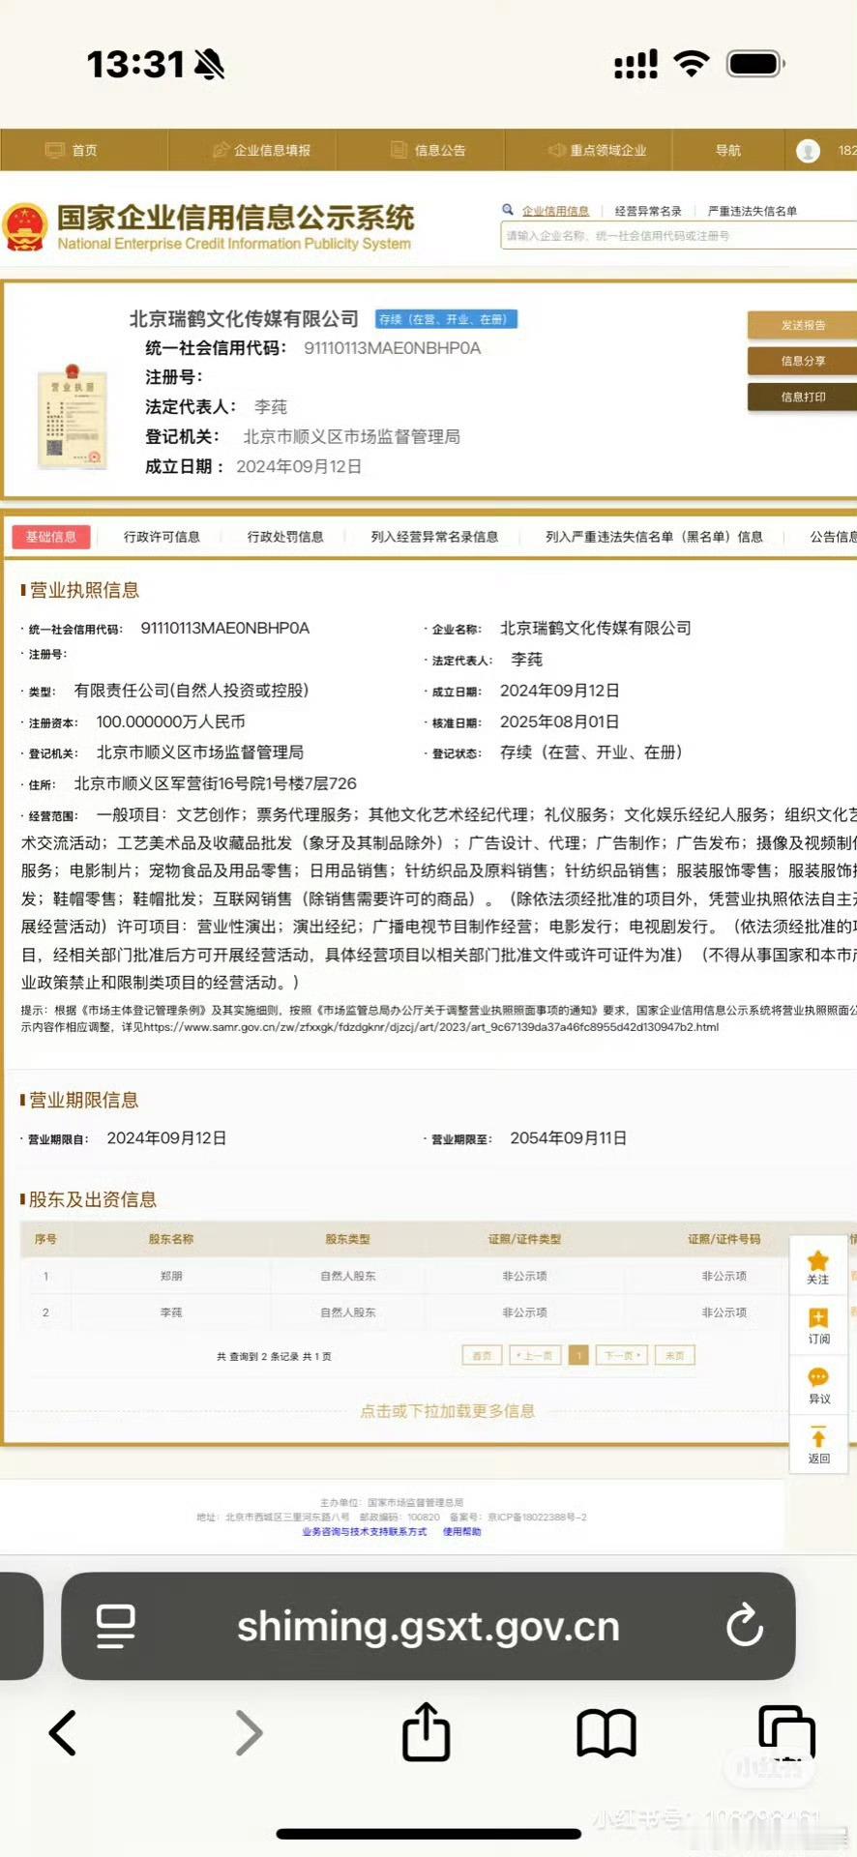Tap the Safari share icon
Viewport: 857px width, 1857px height.
(427, 1731)
